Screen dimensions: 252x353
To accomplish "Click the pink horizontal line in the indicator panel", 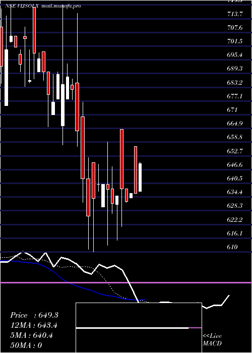I will click(x=126, y=282).
